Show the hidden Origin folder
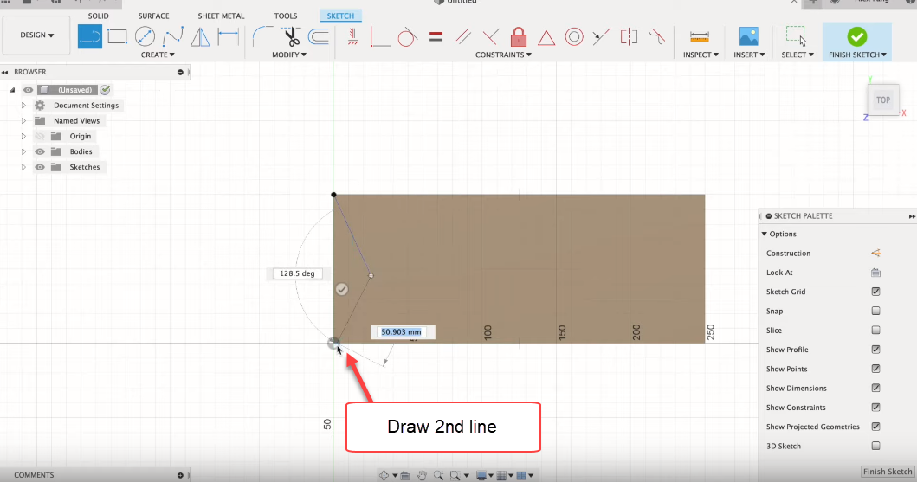This screenshot has height=482, width=917. click(40, 136)
